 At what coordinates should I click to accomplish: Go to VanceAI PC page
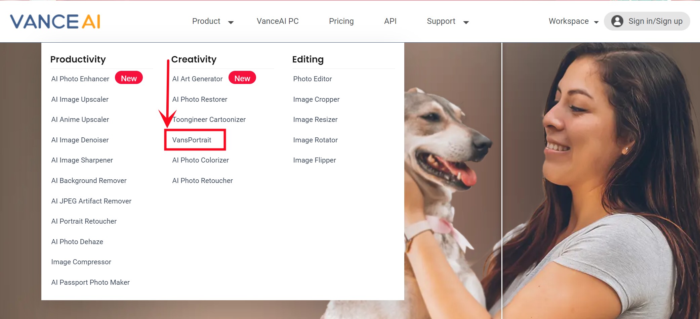click(278, 21)
